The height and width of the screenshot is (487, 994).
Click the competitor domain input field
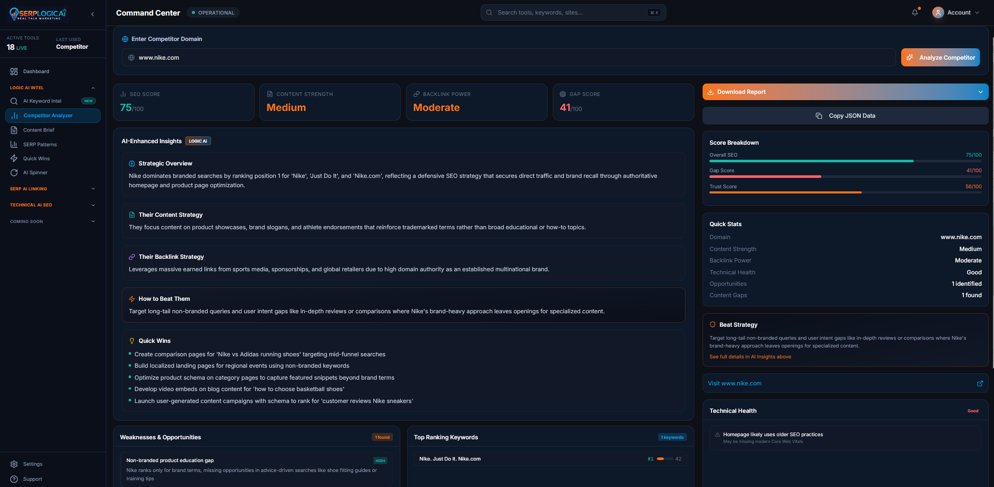tap(509, 58)
